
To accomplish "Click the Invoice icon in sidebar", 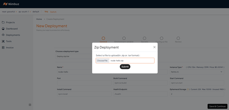I will coord(3,48).
